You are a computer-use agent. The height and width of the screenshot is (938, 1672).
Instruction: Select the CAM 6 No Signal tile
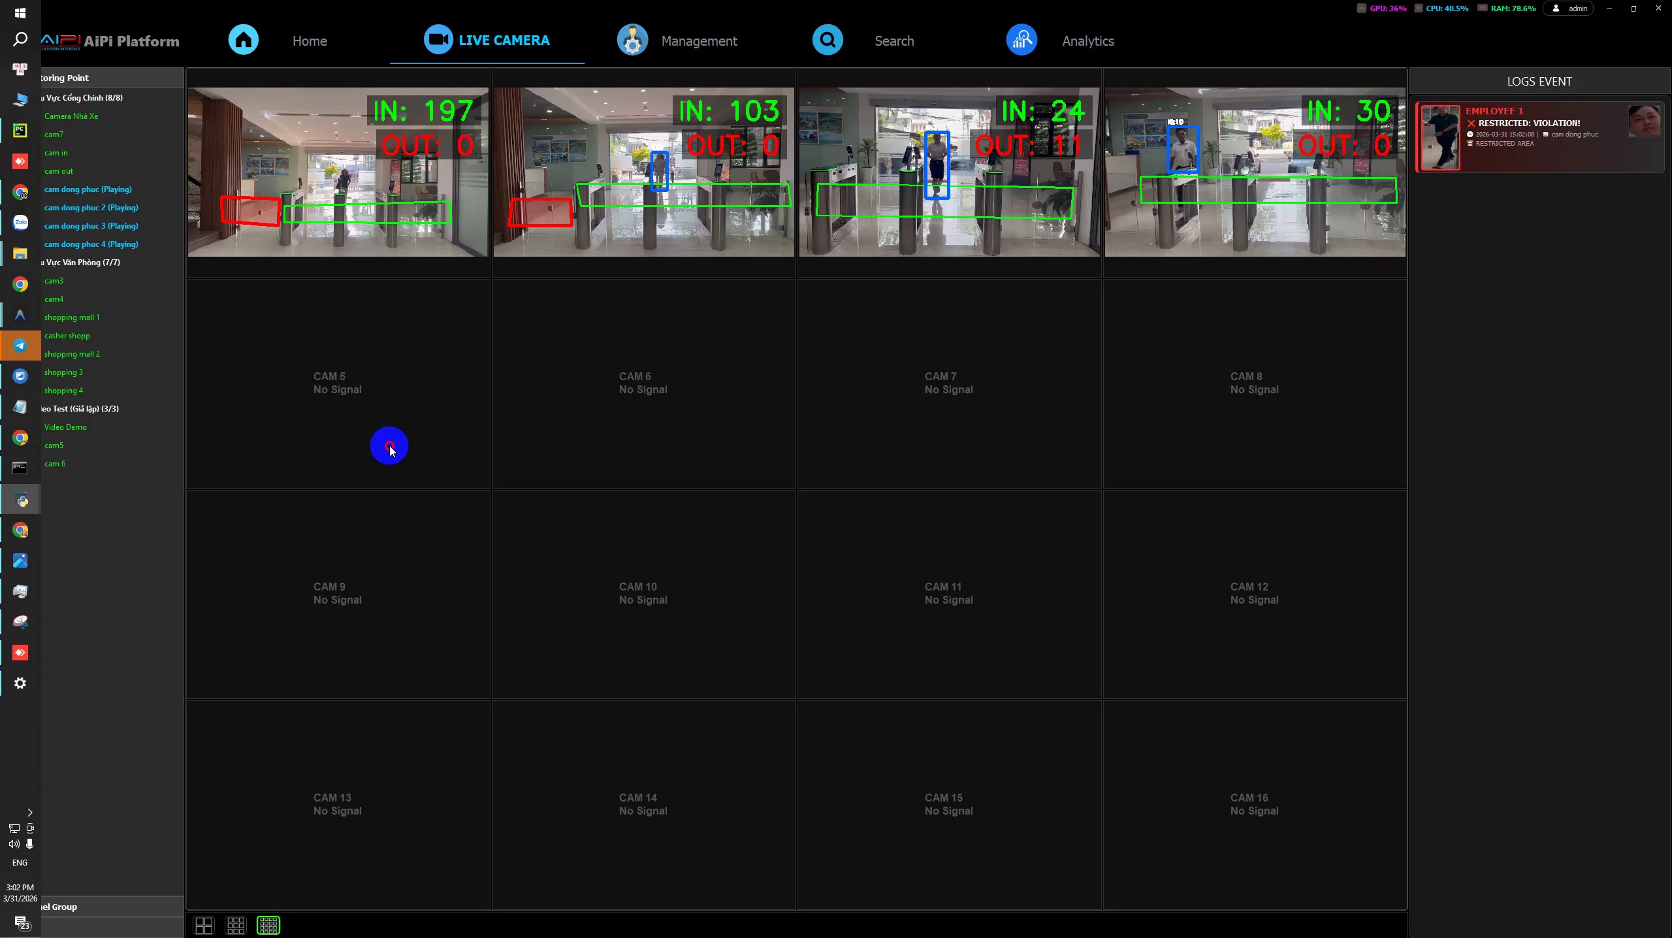pyautogui.click(x=643, y=383)
